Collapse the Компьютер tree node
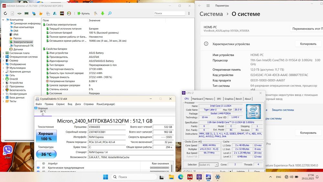The image size is (323, 182). (x=3, y=20)
